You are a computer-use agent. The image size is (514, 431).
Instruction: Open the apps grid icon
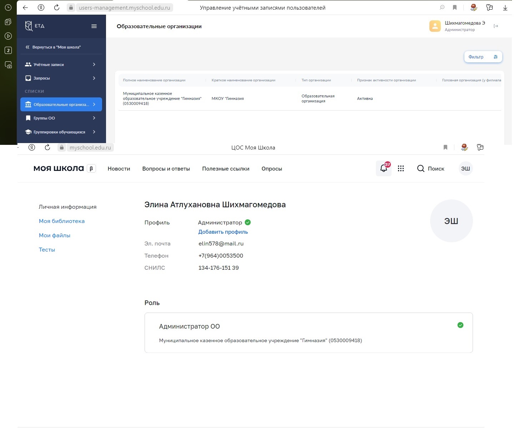pos(401,168)
